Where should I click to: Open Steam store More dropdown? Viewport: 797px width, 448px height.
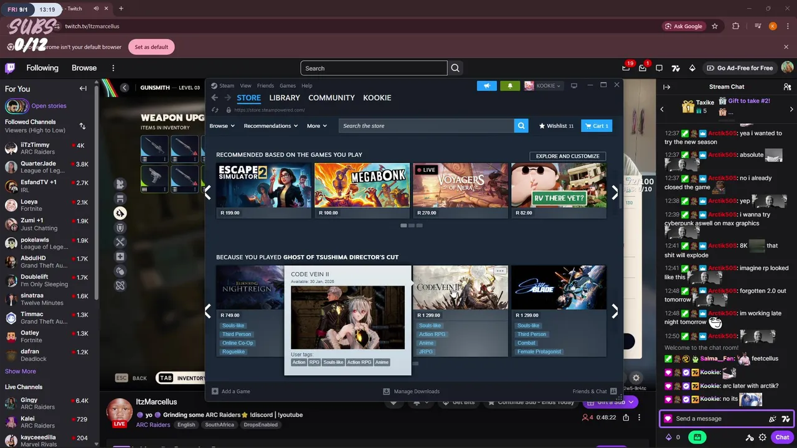(317, 126)
